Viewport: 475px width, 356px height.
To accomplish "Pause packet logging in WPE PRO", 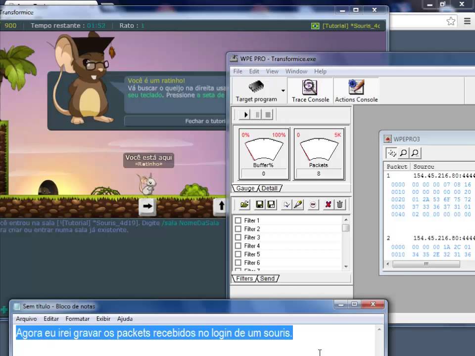I will (257, 115).
